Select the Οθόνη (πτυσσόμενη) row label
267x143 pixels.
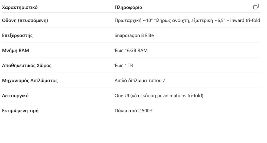tap(25, 21)
